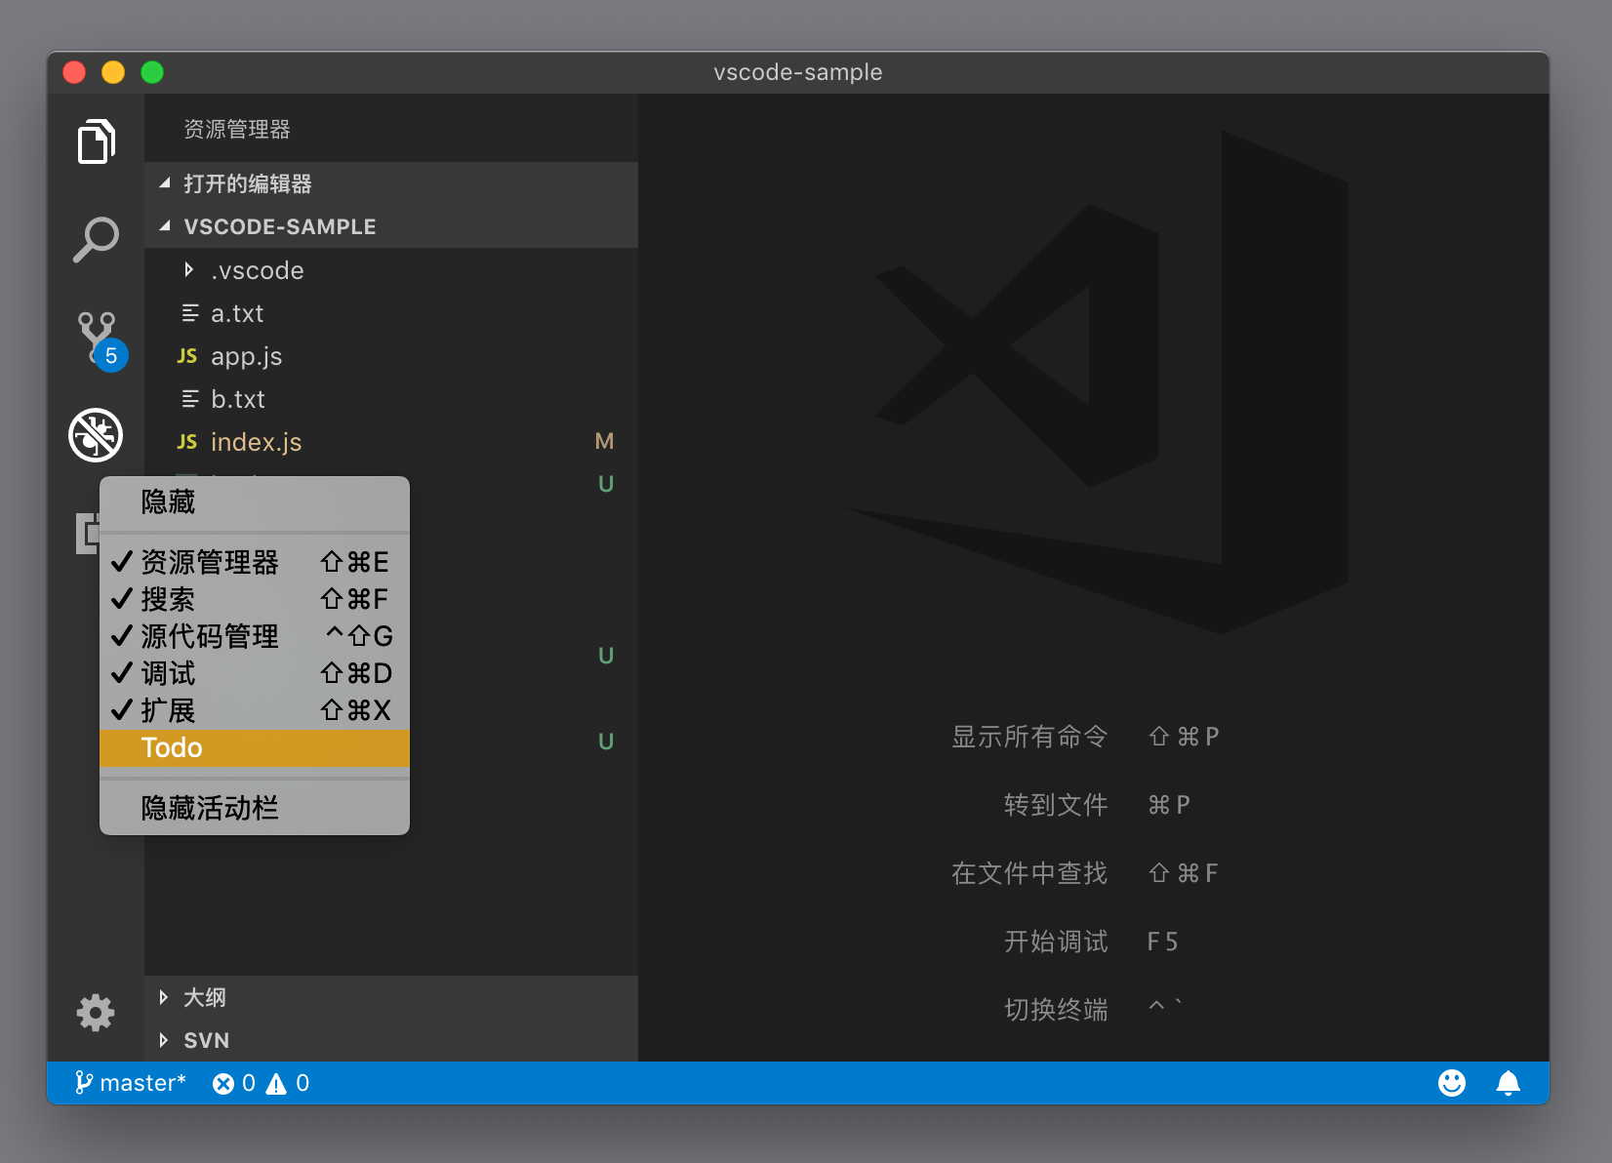This screenshot has width=1612, height=1163.
Task: Close the vscode-sample window with red button
Action: (74, 72)
